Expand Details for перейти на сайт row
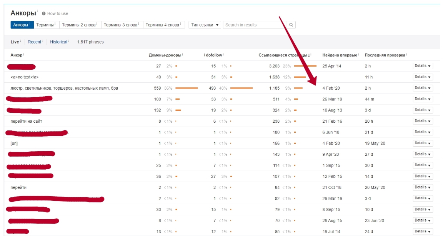Image resolution: width=443 pixels, height=252 pixels. [423, 121]
